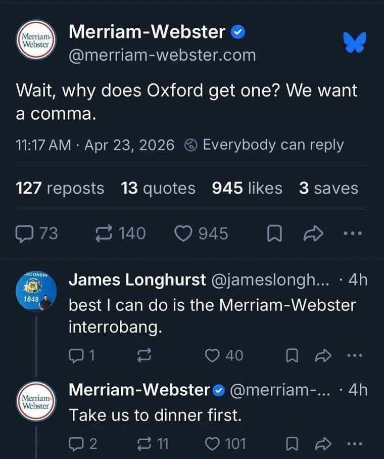Click the reply icon on main post
The image size is (384, 459).
coord(24,234)
